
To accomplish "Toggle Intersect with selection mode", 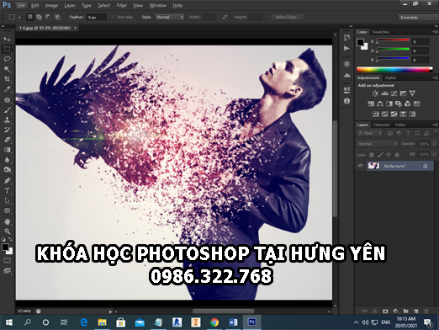I will click(57, 17).
